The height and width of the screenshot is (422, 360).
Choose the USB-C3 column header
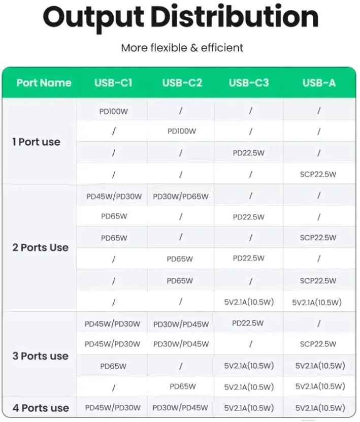[x=249, y=83]
